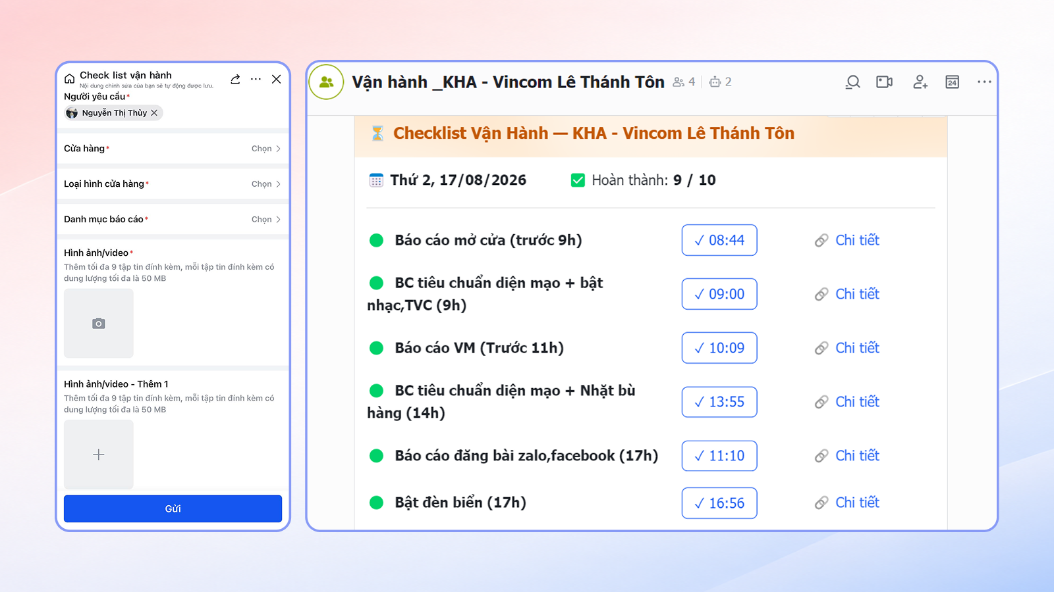This screenshot has height=592, width=1054.
Task: Open the calendar icon in chat header
Action: (953, 82)
